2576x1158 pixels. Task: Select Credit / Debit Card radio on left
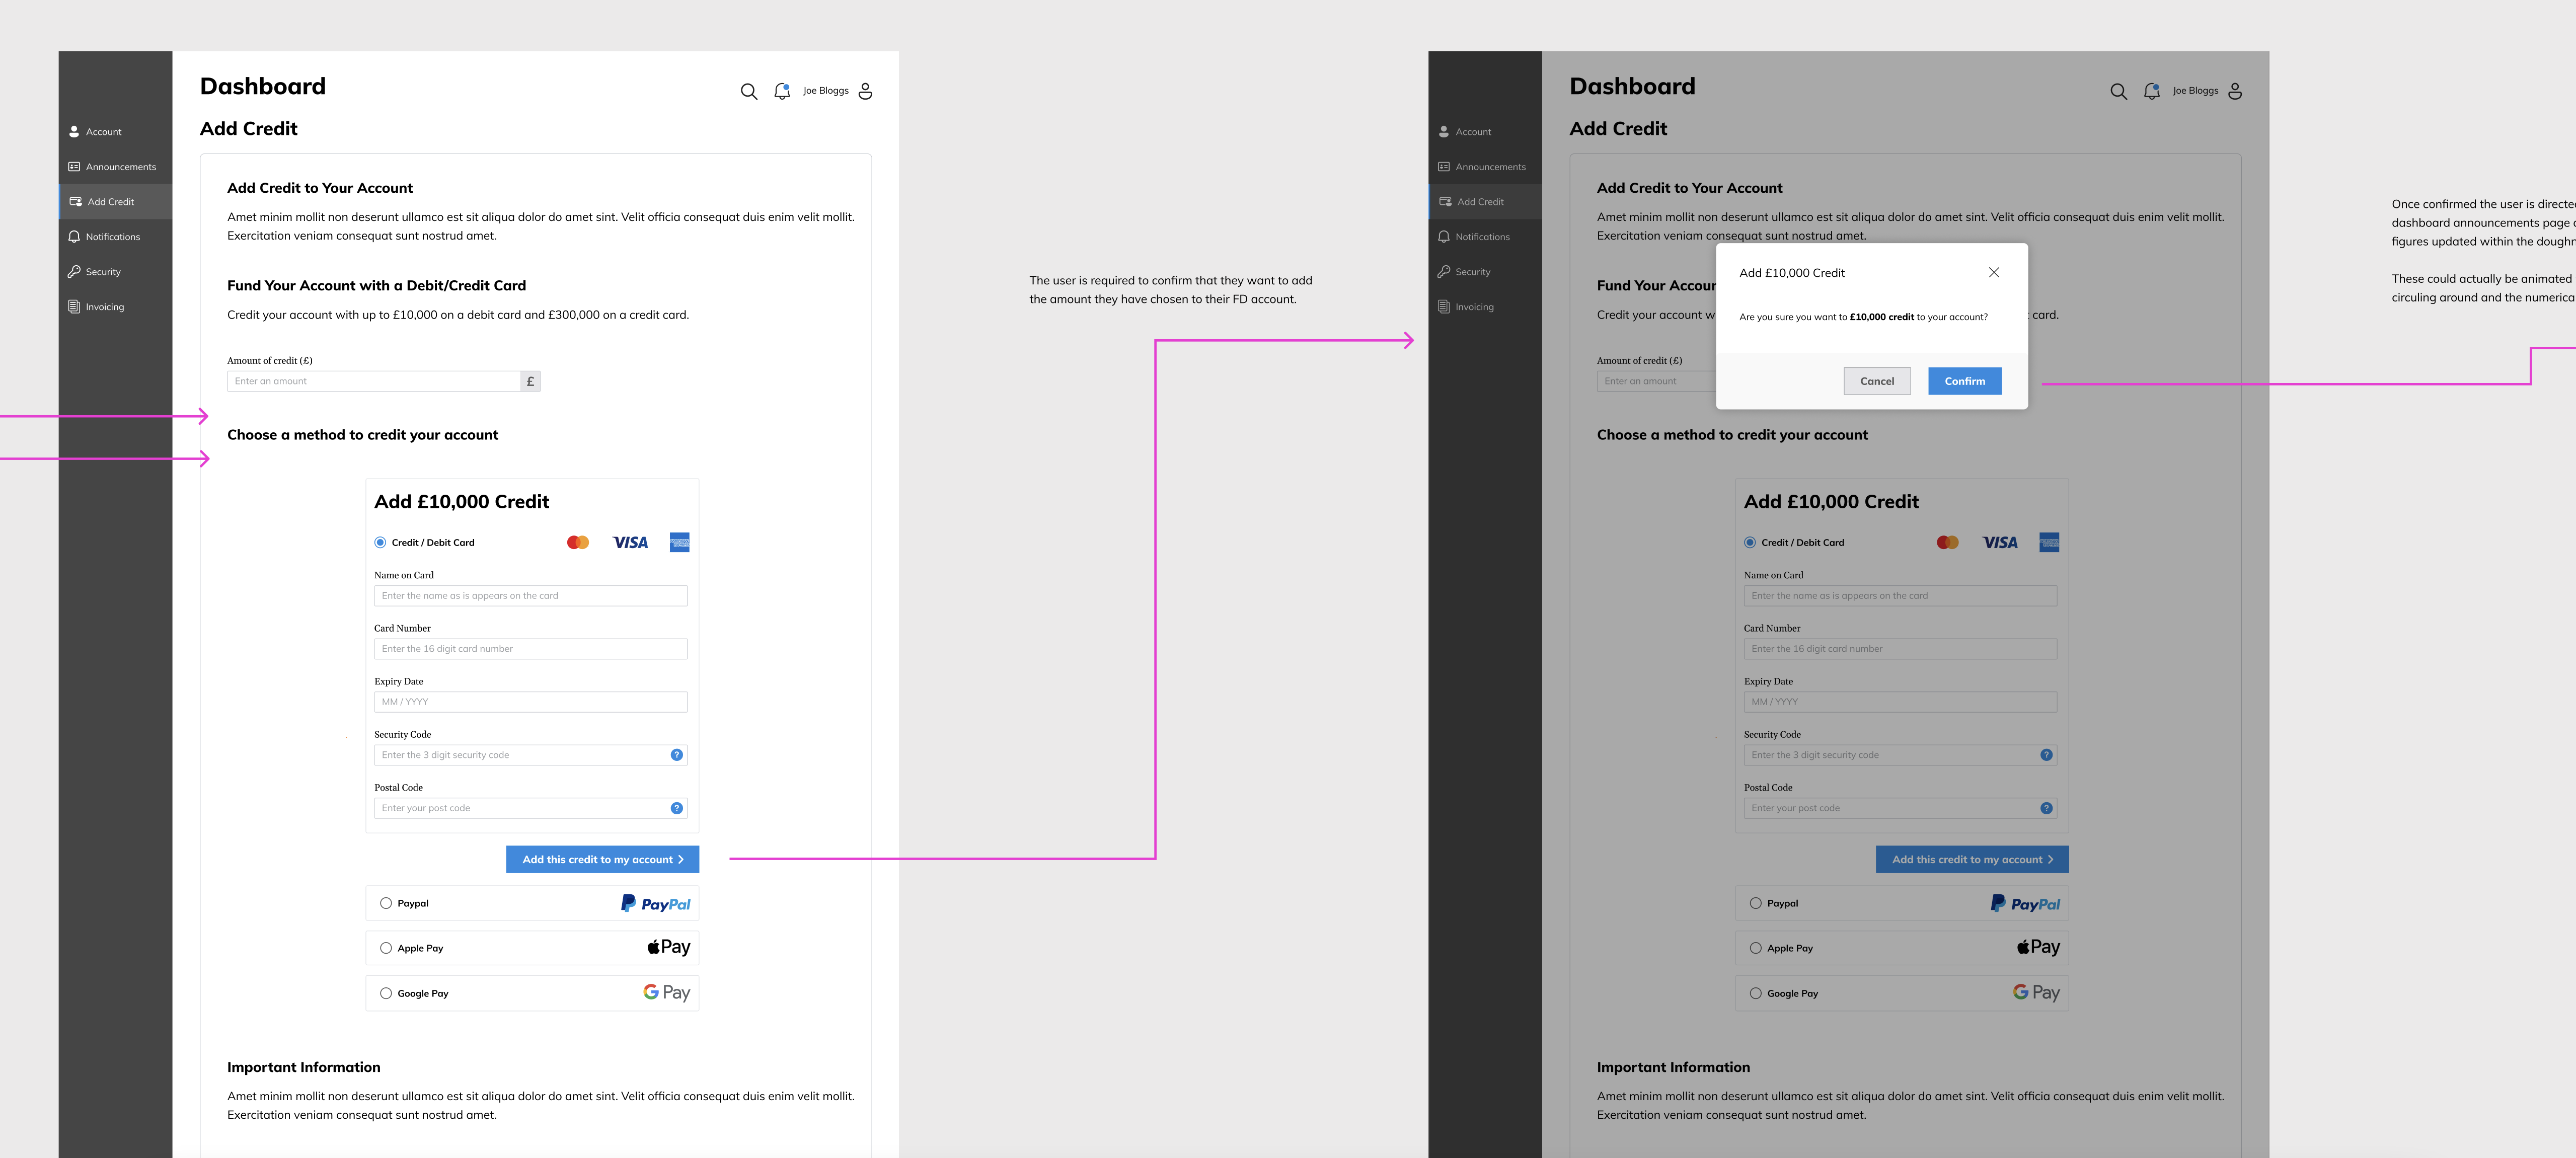tap(380, 542)
